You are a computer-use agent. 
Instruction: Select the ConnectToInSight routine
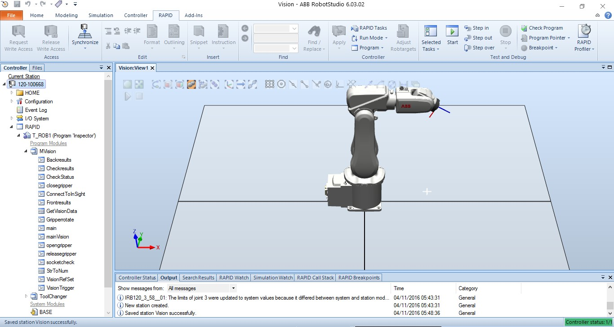(x=66, y=194)
